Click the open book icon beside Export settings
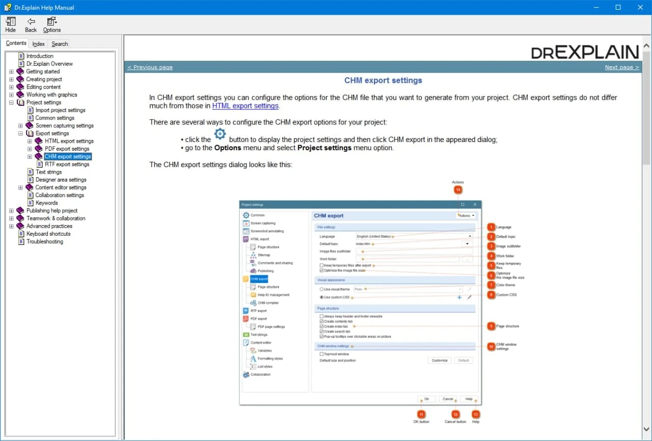The width and height of the screenshot is (652, 441). 30,133
